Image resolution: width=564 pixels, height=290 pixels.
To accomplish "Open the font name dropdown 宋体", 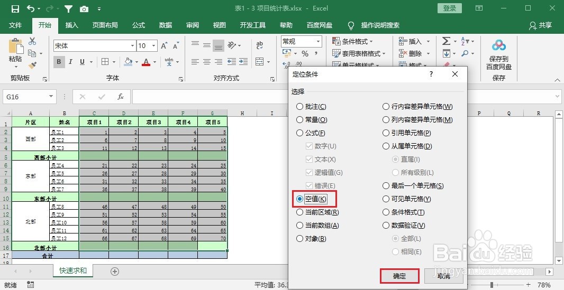I will [132, 45].
